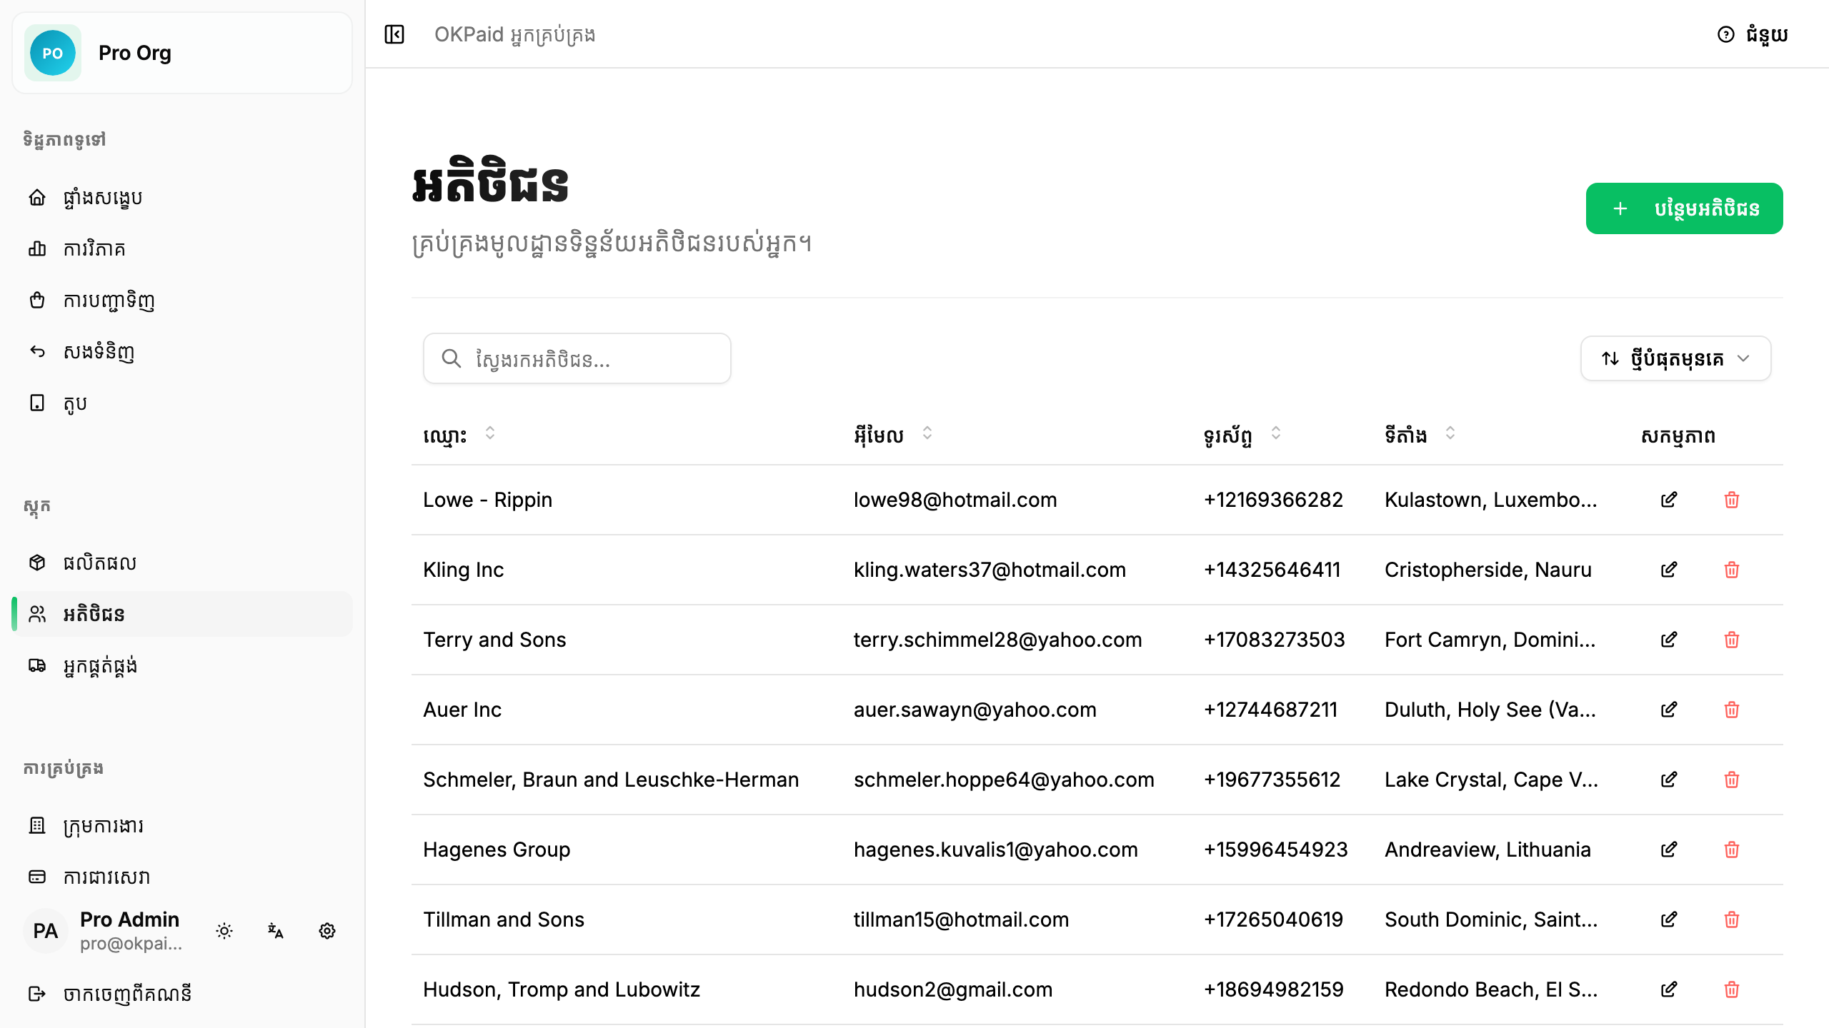Screen dimensions: 1829x1028
Task: Delete the Lowe - Rippin customer
Action: 1732,500
